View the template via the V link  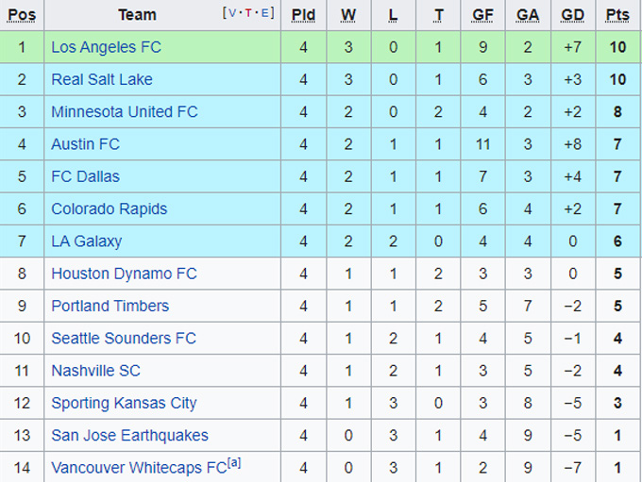pyautogui.click(x=232, y=13)
